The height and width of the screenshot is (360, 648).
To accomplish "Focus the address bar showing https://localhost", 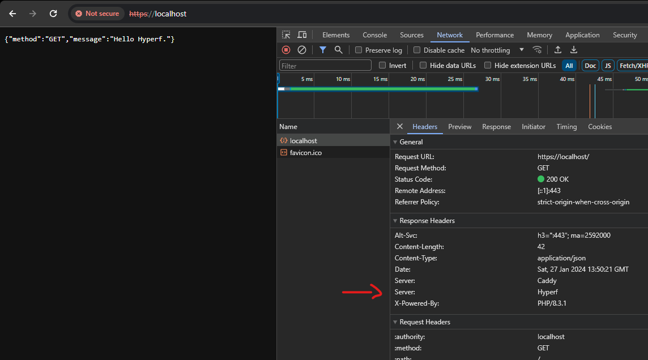I will tap(157, 14).
